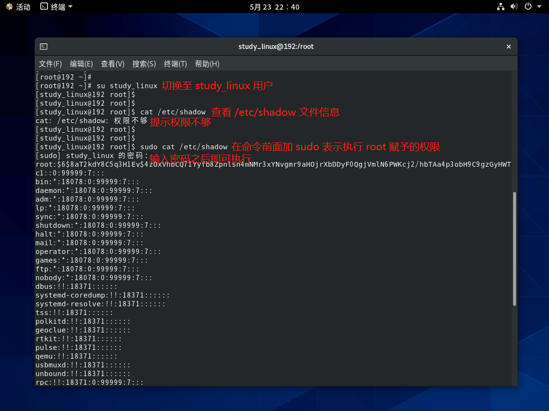The width and height of the screenshot is (549, 411).
Task: Open the 终端(T) menu in menu bar
Action: [175, 63]
